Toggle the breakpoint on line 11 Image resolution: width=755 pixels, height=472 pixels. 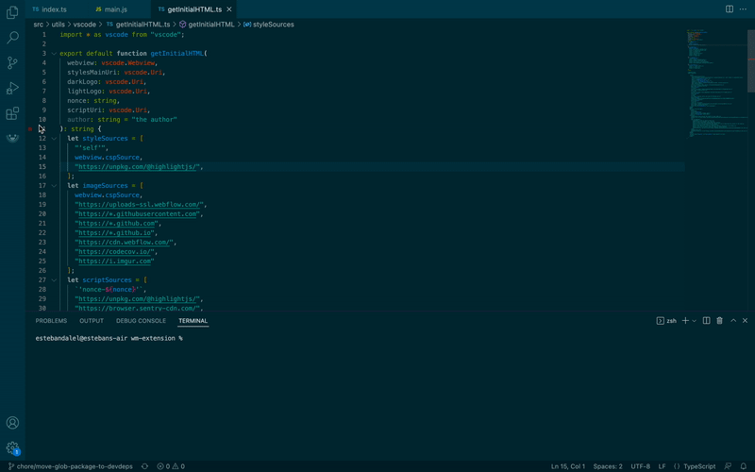tap(30, 128)
